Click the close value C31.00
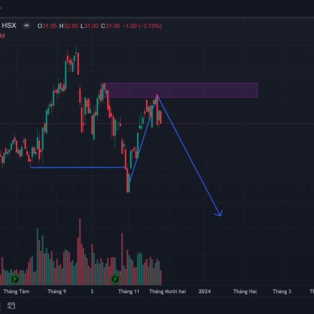Viewport: 314px width, 314px height. click(110, 26)
